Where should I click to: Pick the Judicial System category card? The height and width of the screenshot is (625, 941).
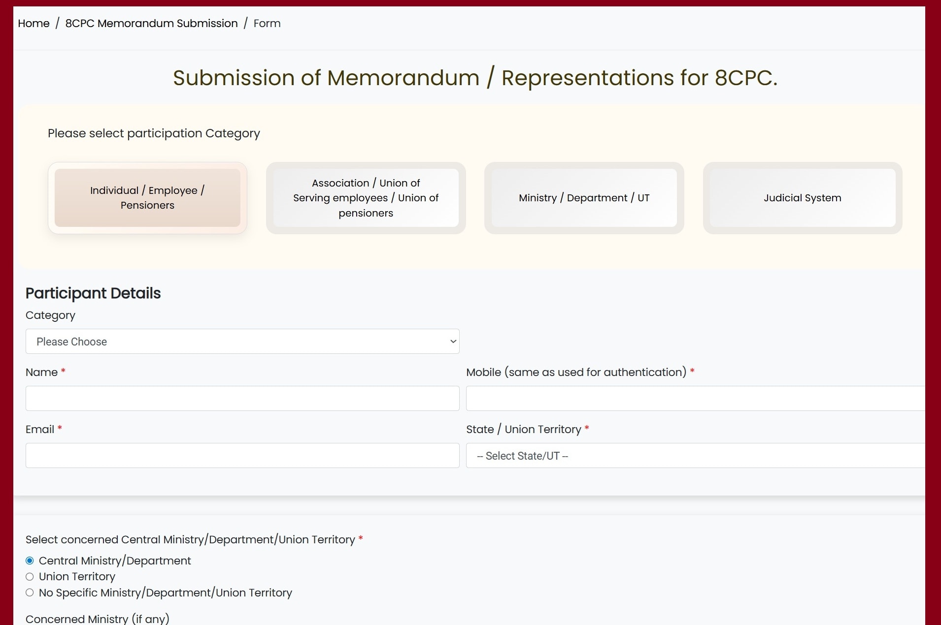(x=802, y=198)
